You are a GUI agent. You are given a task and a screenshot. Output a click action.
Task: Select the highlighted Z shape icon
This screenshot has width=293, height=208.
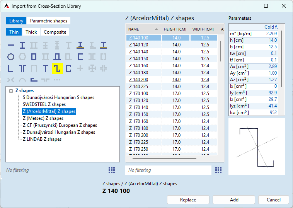pos(57,68)
